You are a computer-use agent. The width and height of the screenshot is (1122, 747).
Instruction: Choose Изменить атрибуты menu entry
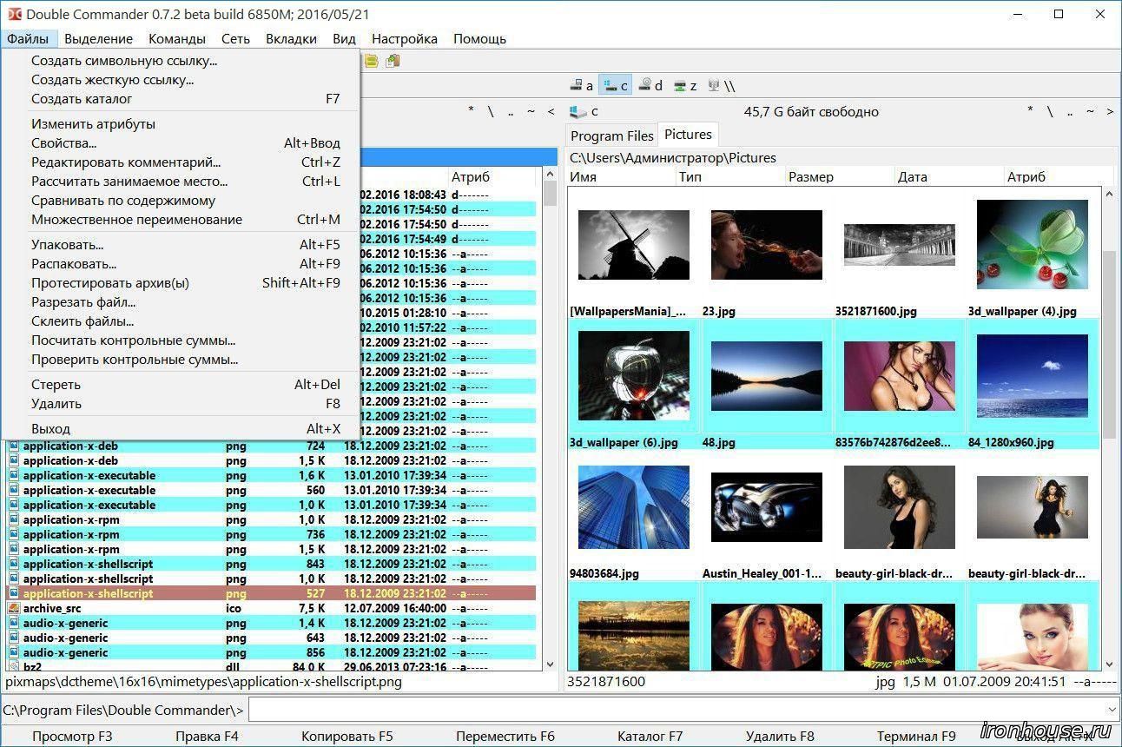click(x=181, y=124)
